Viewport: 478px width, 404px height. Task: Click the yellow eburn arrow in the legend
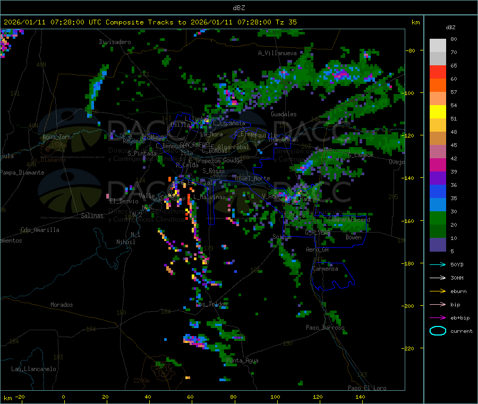[x=438, y=291]
